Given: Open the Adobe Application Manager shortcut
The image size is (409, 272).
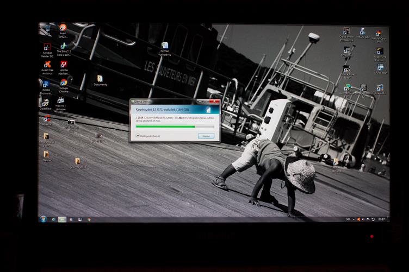Looking at the screenshot, I should [x=64, y=68].
